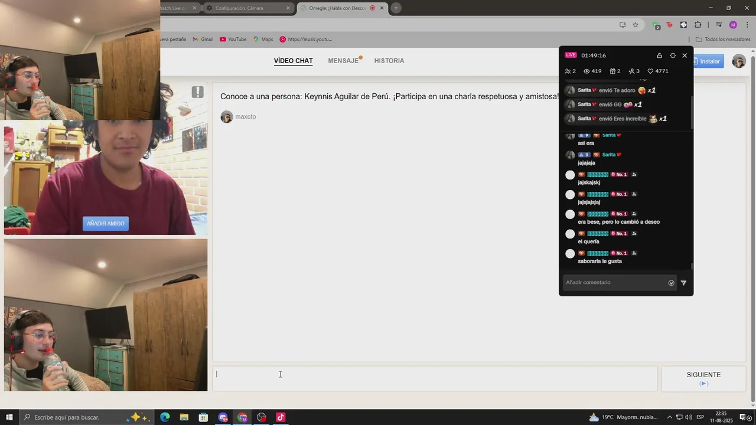Open the YouTube bookmark
Image resolution: width=756 pixels, height=425 pixels.
click(233, 40)
